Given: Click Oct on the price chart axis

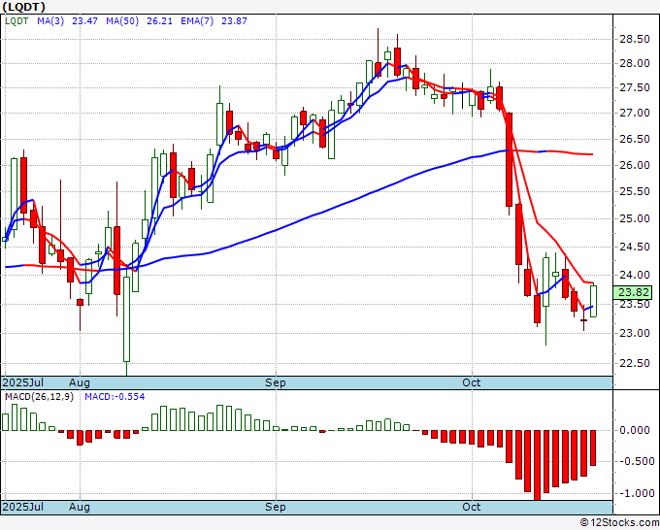Looking at the screenshot, I should (x=471, y=382).
